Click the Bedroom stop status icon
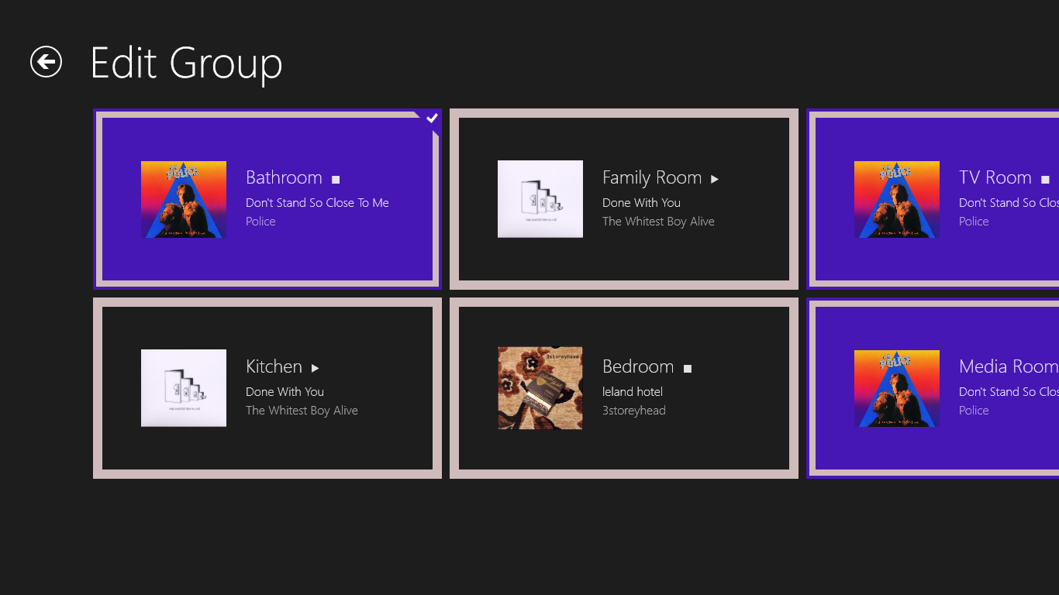Viewport: 1059px width, 595px height. point(688,369)
